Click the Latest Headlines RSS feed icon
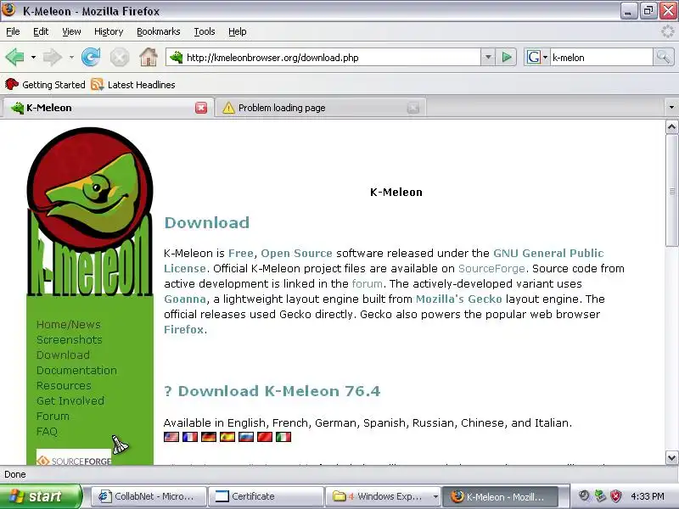The width and height of the screenshot is (679, 509). click(98, 84)
